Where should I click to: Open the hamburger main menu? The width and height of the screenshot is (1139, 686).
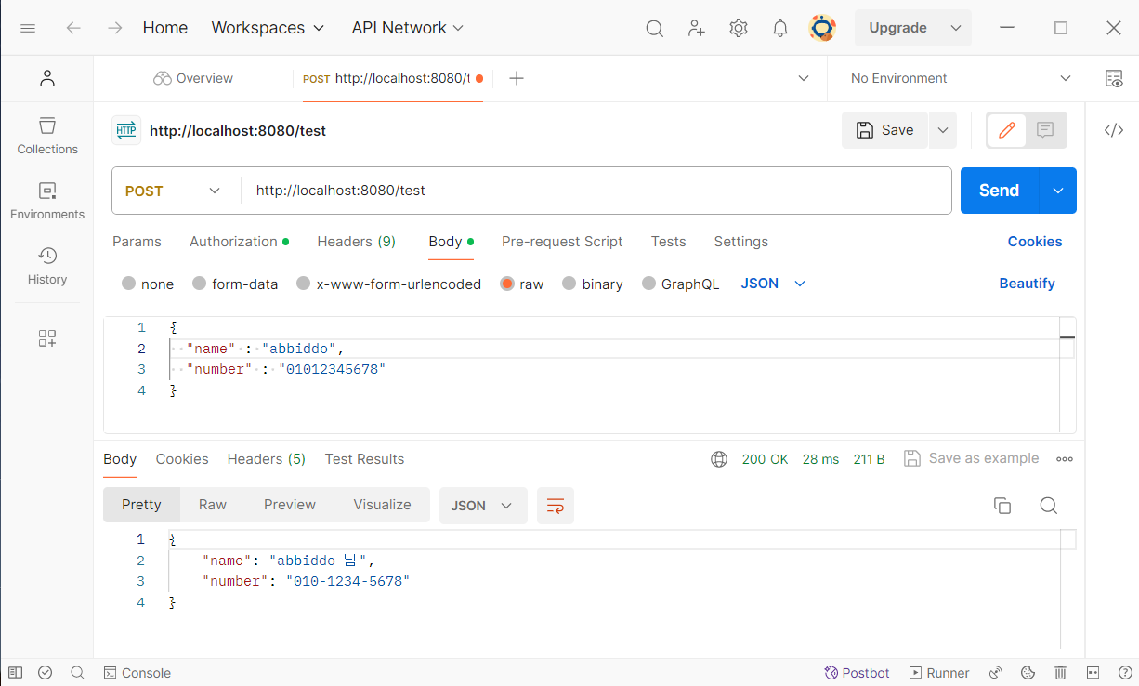[x=28, y=28]
